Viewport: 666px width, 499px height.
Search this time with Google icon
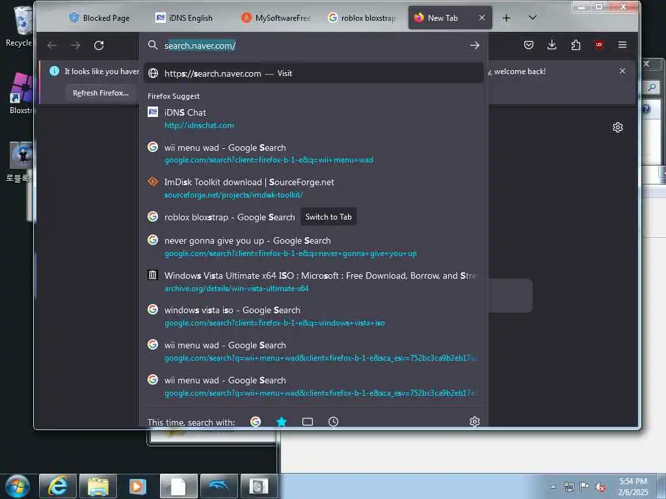coord(255,421)
